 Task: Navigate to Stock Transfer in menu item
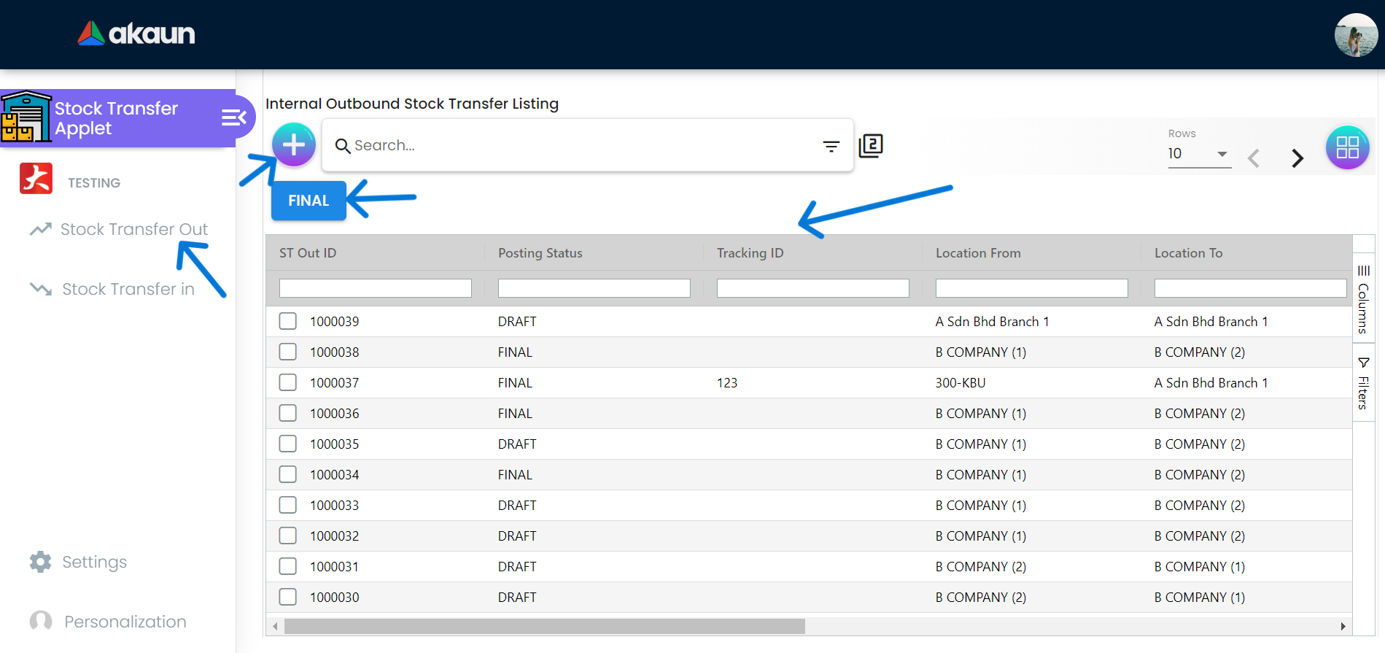(128, 289)
